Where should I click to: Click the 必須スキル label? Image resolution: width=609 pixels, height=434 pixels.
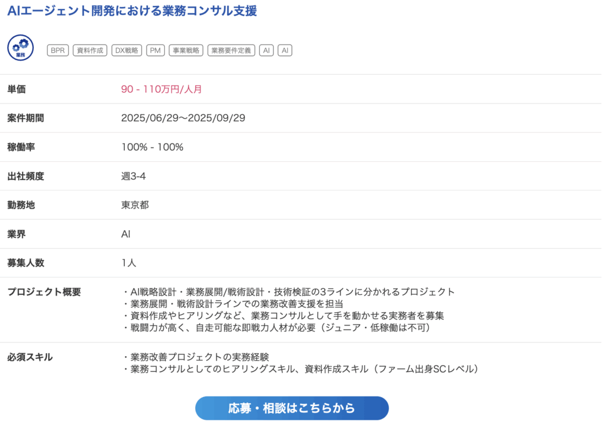click(x=30, y=357)
